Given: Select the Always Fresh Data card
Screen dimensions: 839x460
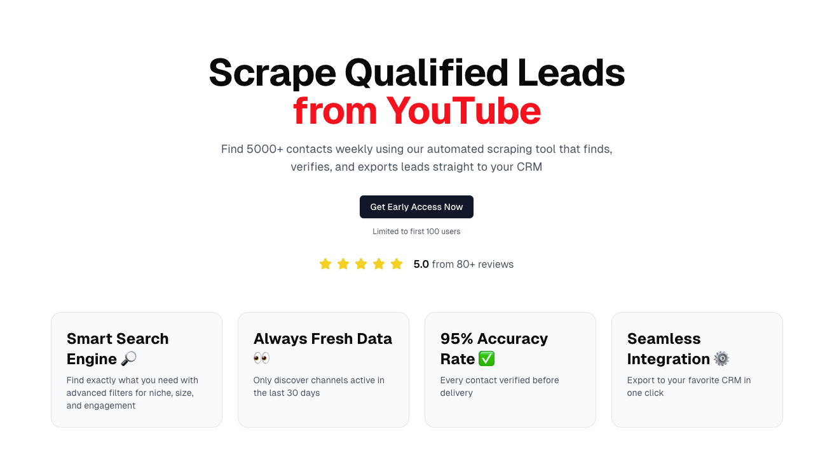Looking at the screenshot, I should pyautogui.click(x=323, y=369).
